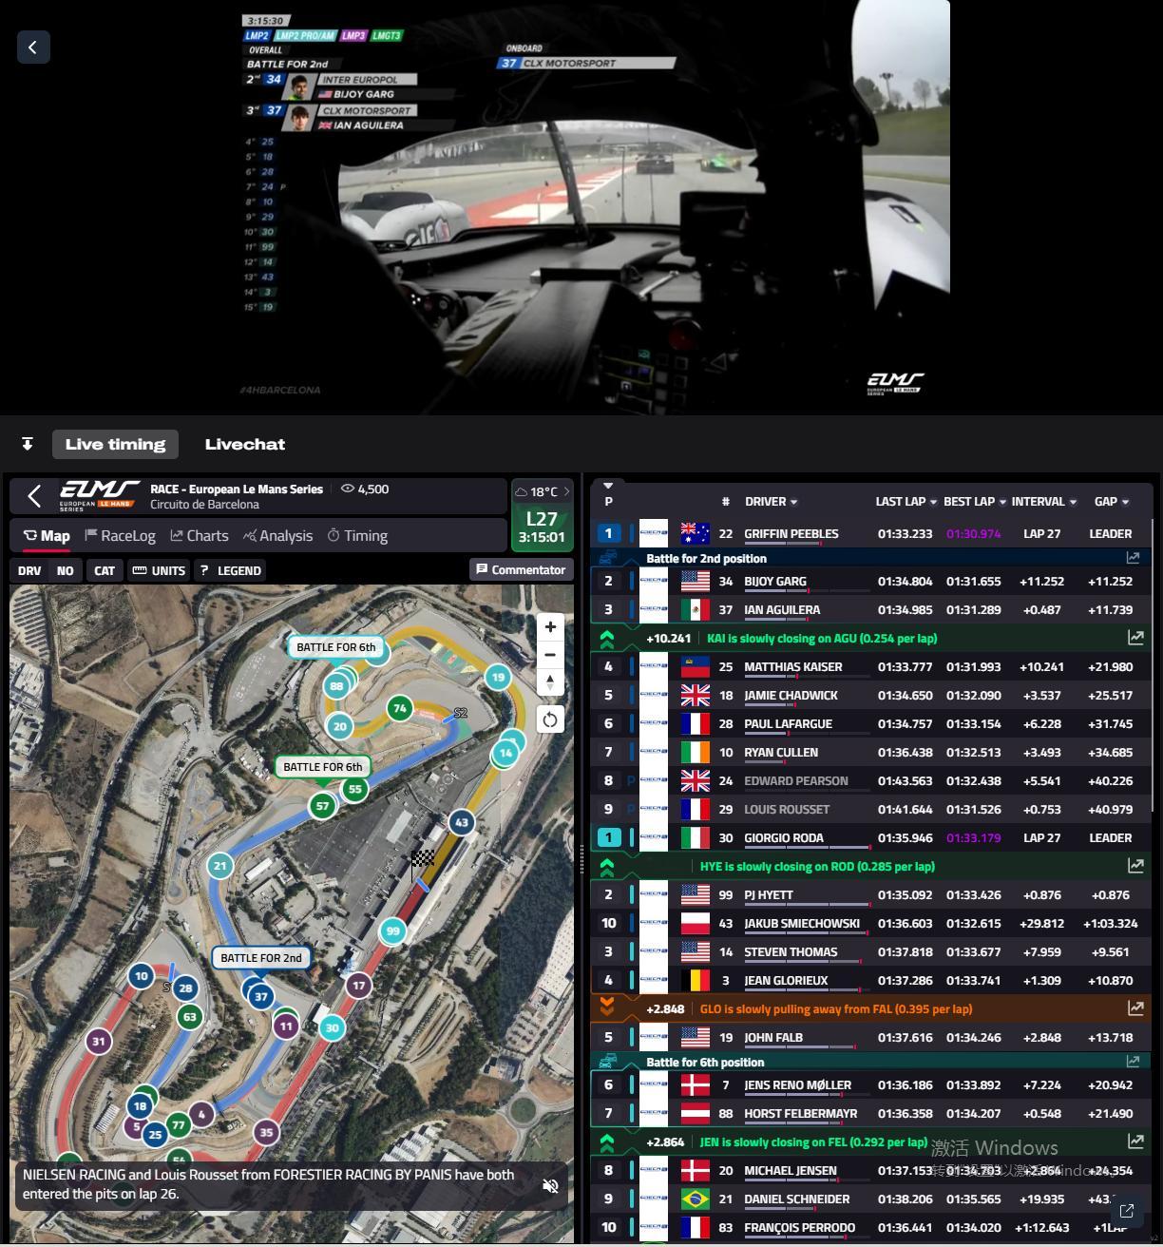Viewport: 1163px width, 1247px height.
Task: Click the top BATTLE FOR 6th label near car 88
Action: pos(336,647)
